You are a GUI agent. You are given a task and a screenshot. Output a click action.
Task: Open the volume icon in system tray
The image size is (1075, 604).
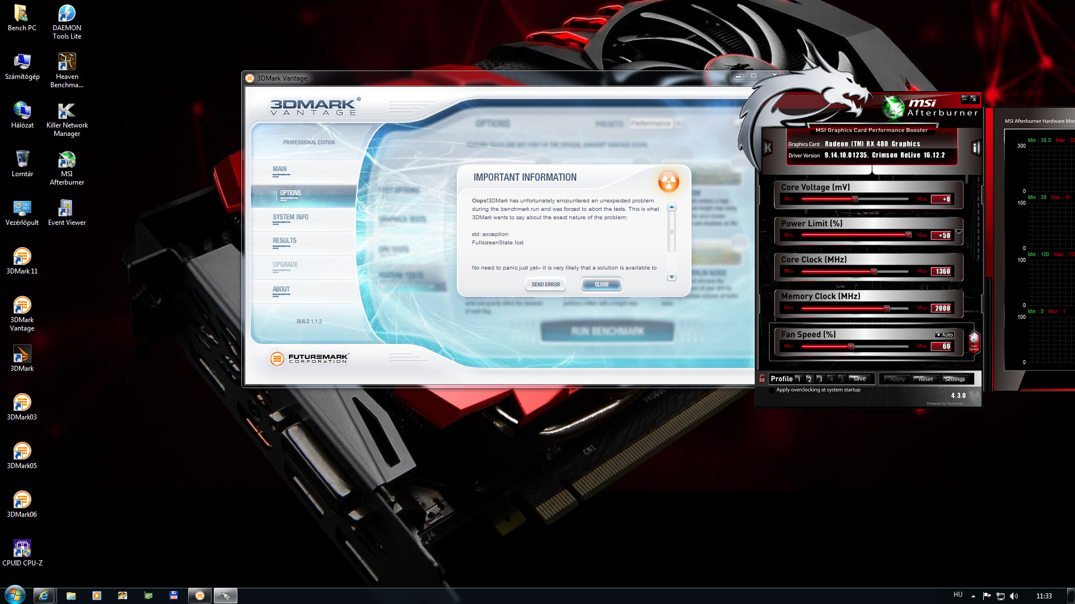tap(1014, 596)
